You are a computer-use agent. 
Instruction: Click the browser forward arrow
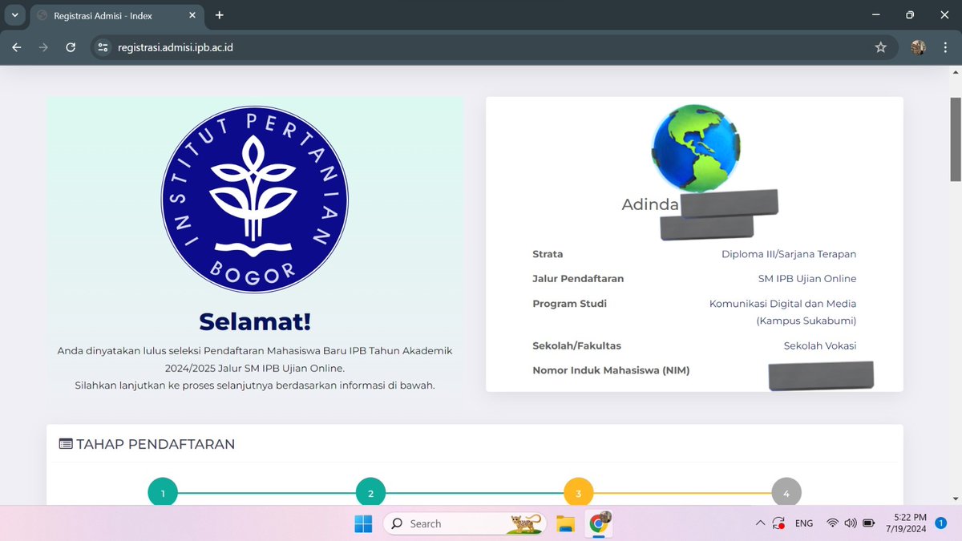pos(43,47)
